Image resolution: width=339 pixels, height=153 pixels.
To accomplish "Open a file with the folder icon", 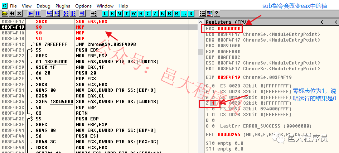I will (x=5, y=14).
